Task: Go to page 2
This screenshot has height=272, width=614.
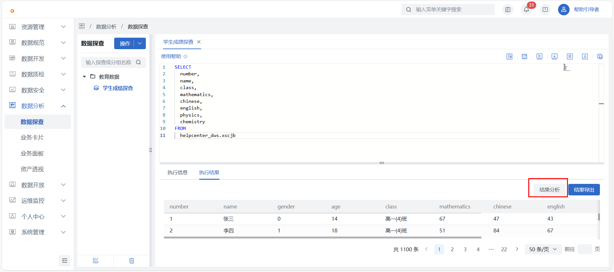Action: coord(452,249)
